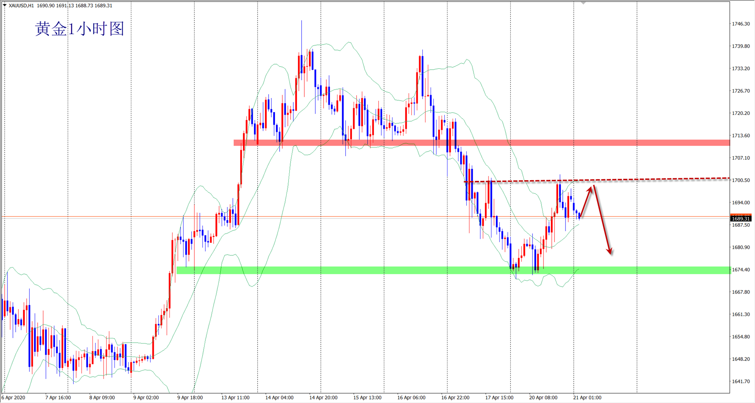Click the 15 Apr 13:00 time label
Image resolution: width=755 pixels, height=403 pixels.
coord(367,397)
